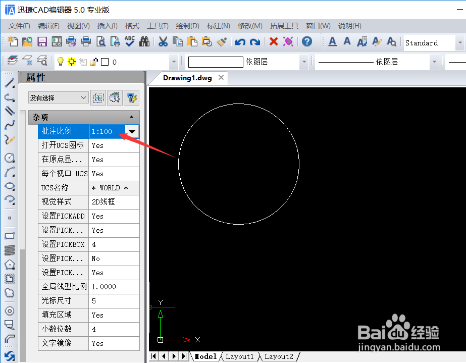
Task: Select the Model tab
Action: 205,356
